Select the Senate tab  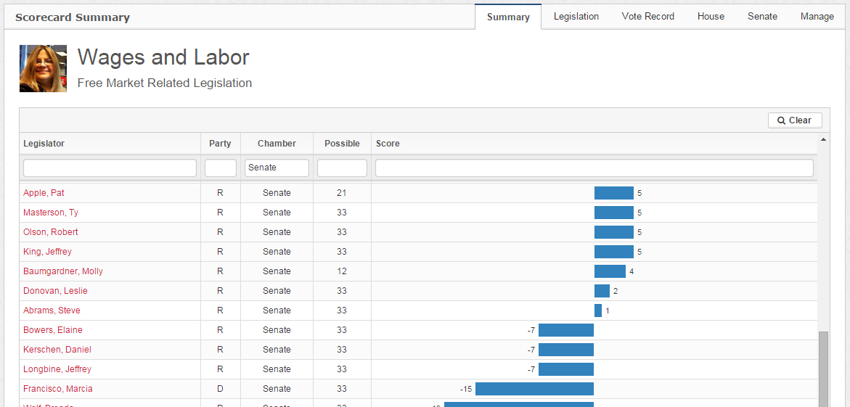[x=762, y=16]
